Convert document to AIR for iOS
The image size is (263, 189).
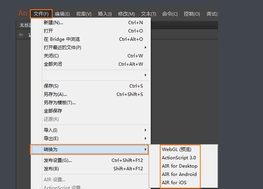pos(183,183)
